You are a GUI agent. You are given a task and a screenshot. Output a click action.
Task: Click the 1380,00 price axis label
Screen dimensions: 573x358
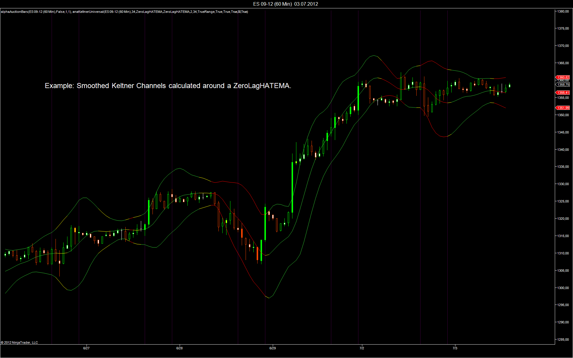563,11
